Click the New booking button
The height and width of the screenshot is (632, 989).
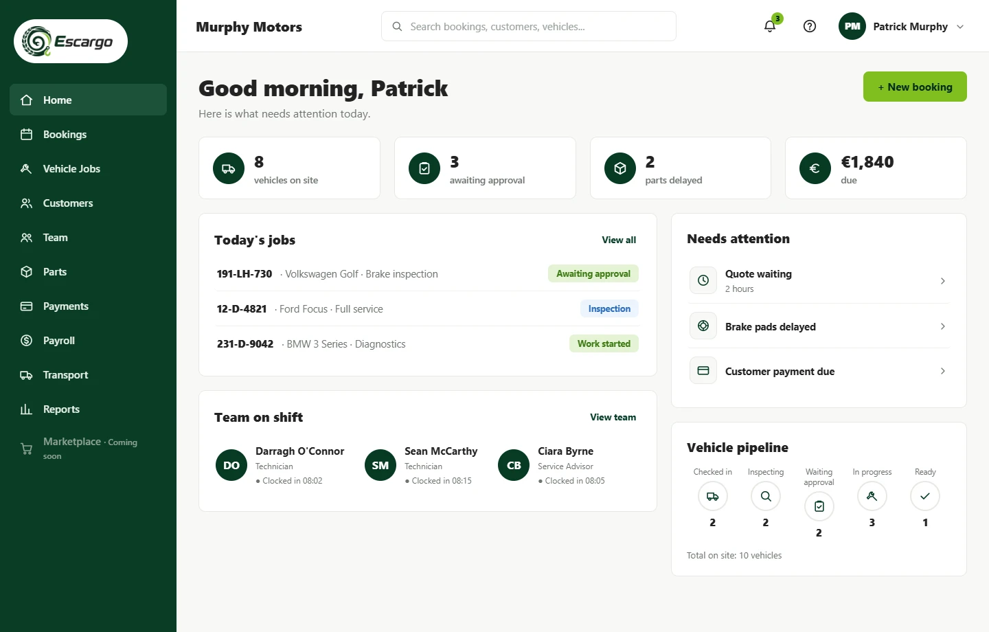915,87
